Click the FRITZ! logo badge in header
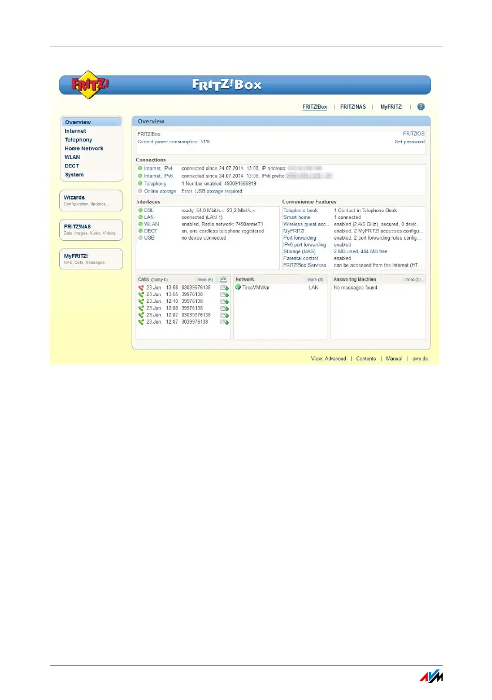The height and width of the screenshot is (700, 492). [90, 85]
